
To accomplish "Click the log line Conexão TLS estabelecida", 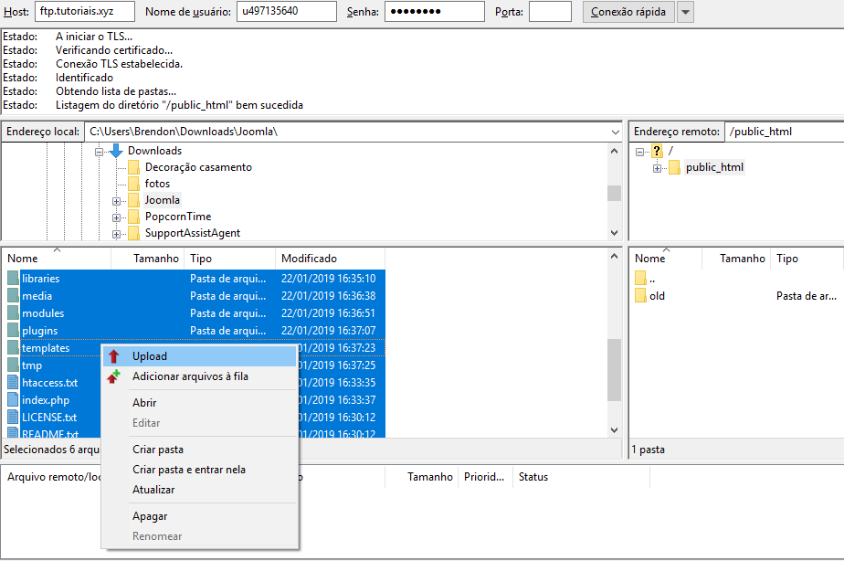I will click(119, 64).
